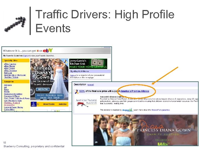
Task: Click See All link in Diana banner
Action: [56, 97]
